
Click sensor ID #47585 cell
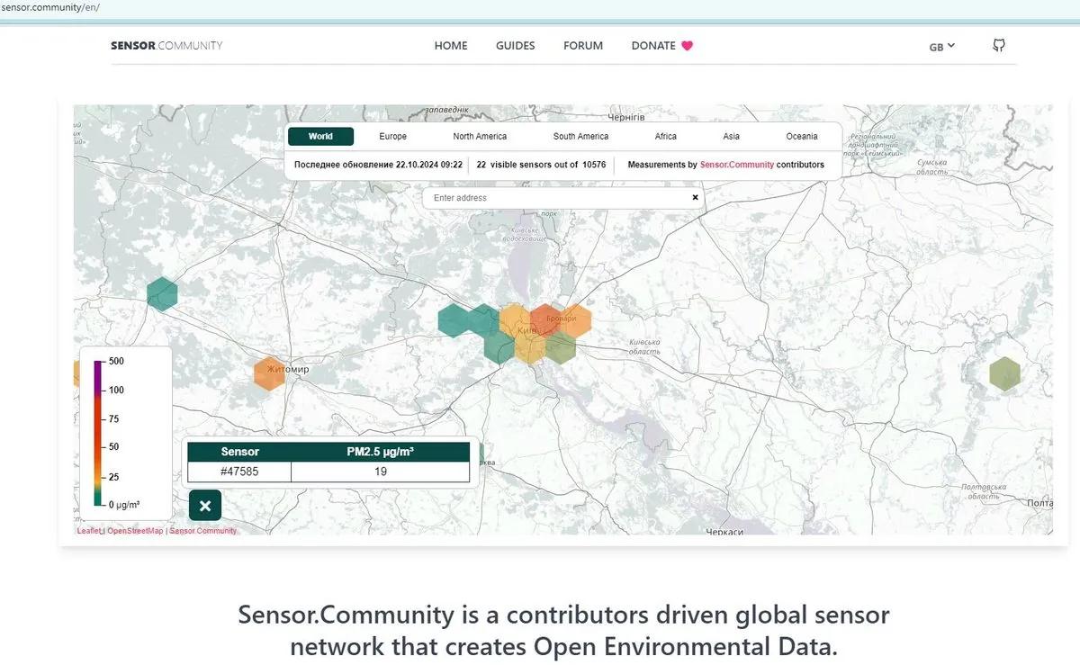pos(239,472)
